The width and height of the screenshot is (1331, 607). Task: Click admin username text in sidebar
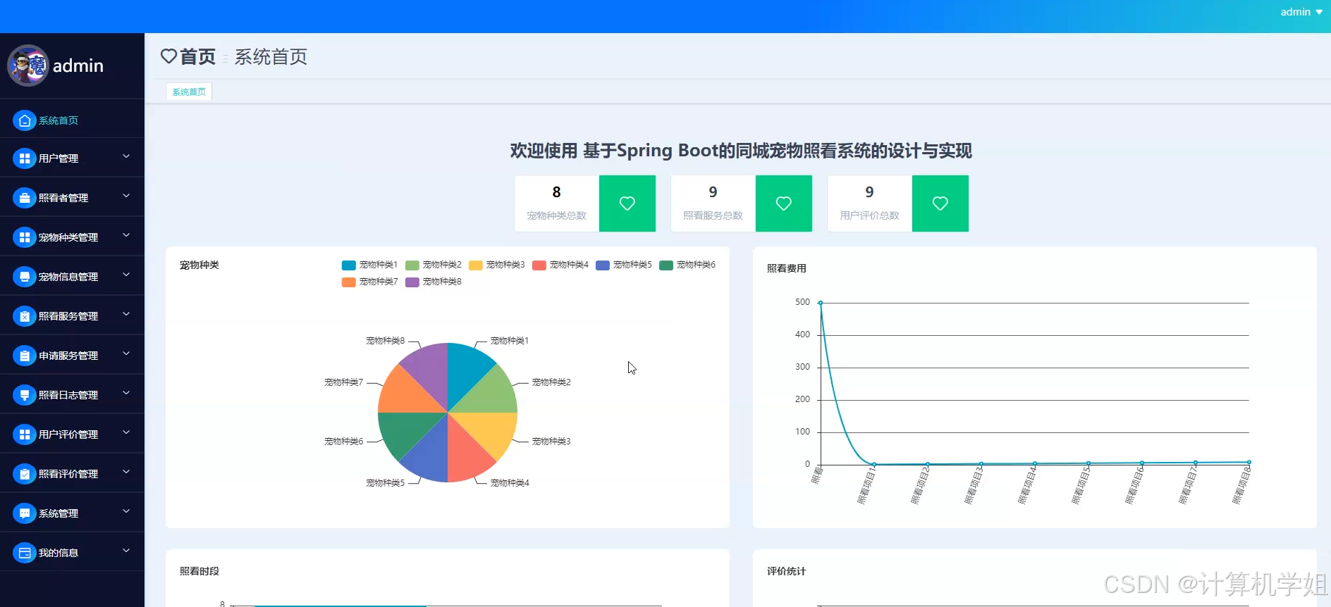click(x=78, y=65)
